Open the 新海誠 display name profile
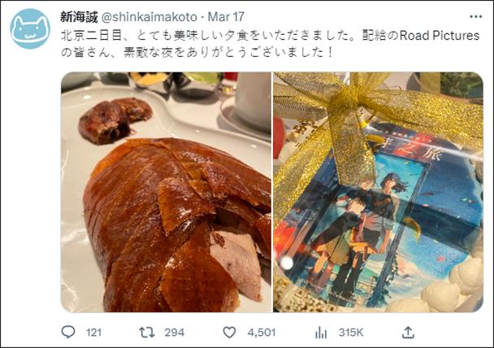Image resolution: width=494 pixels, height=348 pixels. (x=79, y=17)
